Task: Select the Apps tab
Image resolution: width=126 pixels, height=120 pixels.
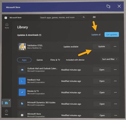Action: [x=24, y=60]
